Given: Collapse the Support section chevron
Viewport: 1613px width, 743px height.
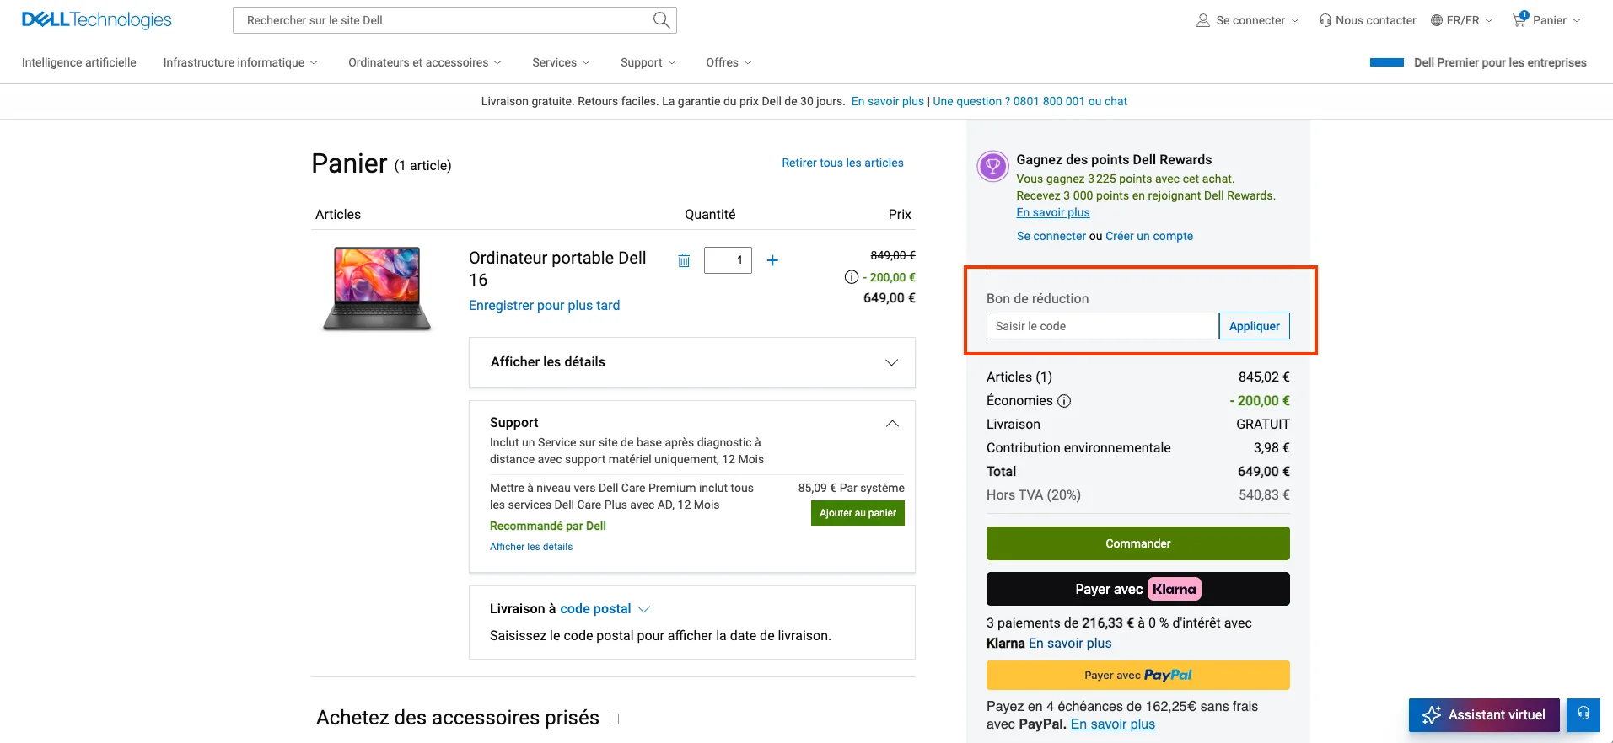Looking at the screenshot, I should (892, 423).
